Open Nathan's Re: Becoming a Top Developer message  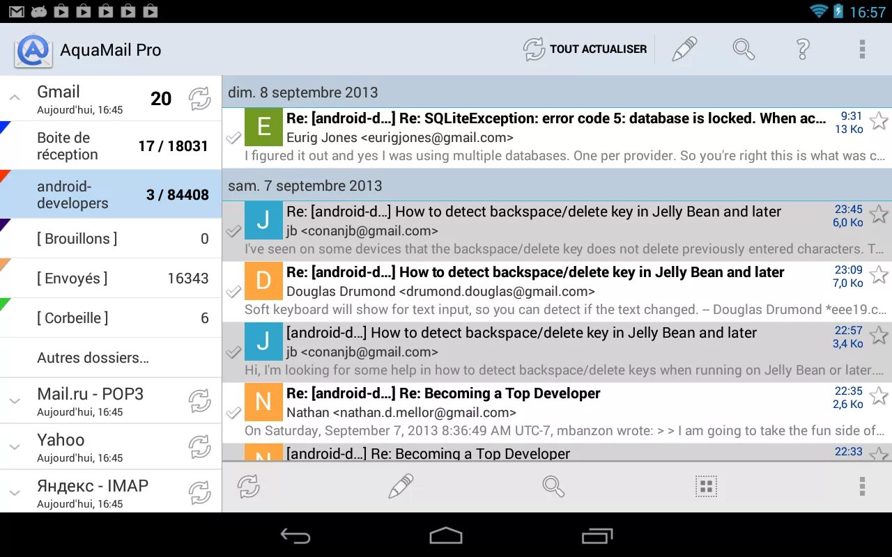(557, 413)
